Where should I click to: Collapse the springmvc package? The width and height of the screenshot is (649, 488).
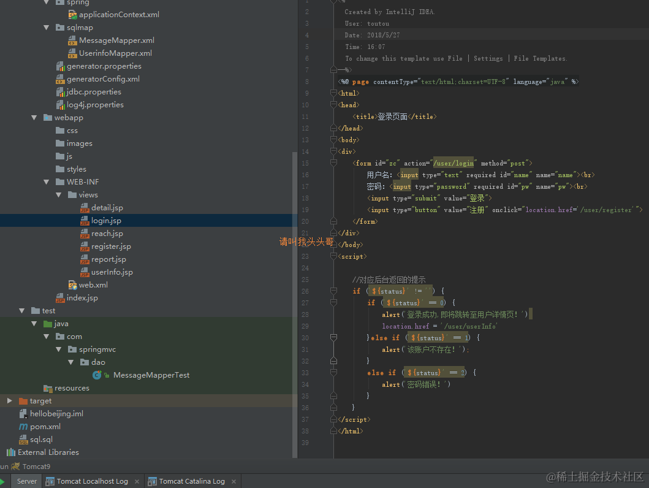pyautogui.click(x=59, y=349)
